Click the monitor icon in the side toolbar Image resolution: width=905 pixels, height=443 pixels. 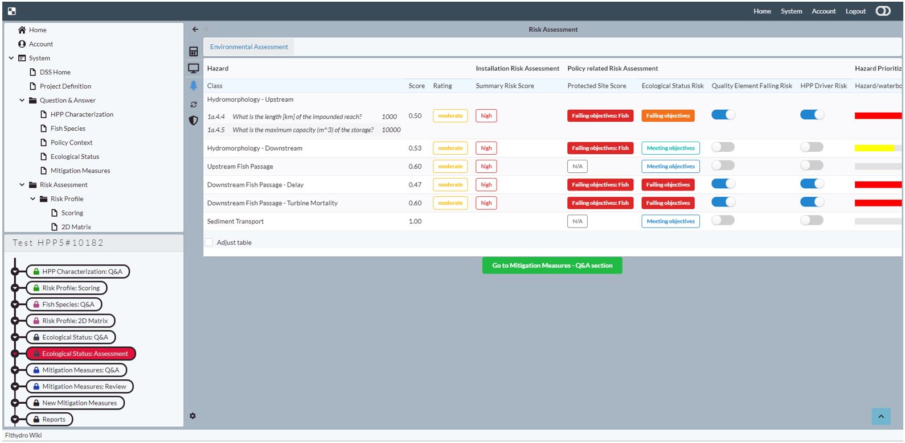click(194, 69)
